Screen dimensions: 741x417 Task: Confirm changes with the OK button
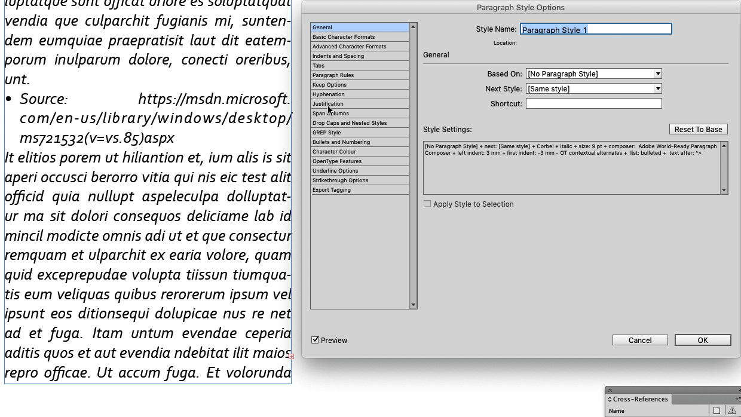pos(702,339)
